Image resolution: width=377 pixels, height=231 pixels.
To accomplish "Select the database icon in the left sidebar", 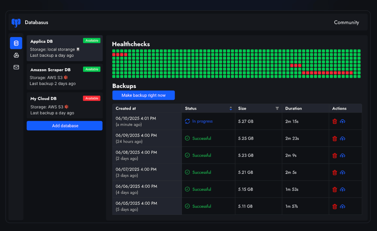I will click(x=16, y=43).
